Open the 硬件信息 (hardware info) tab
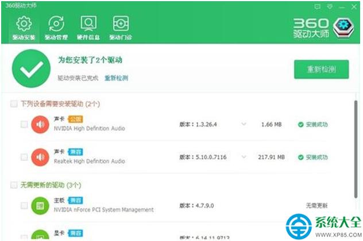This screenshot has height=241, width=363. click(88, 28)
